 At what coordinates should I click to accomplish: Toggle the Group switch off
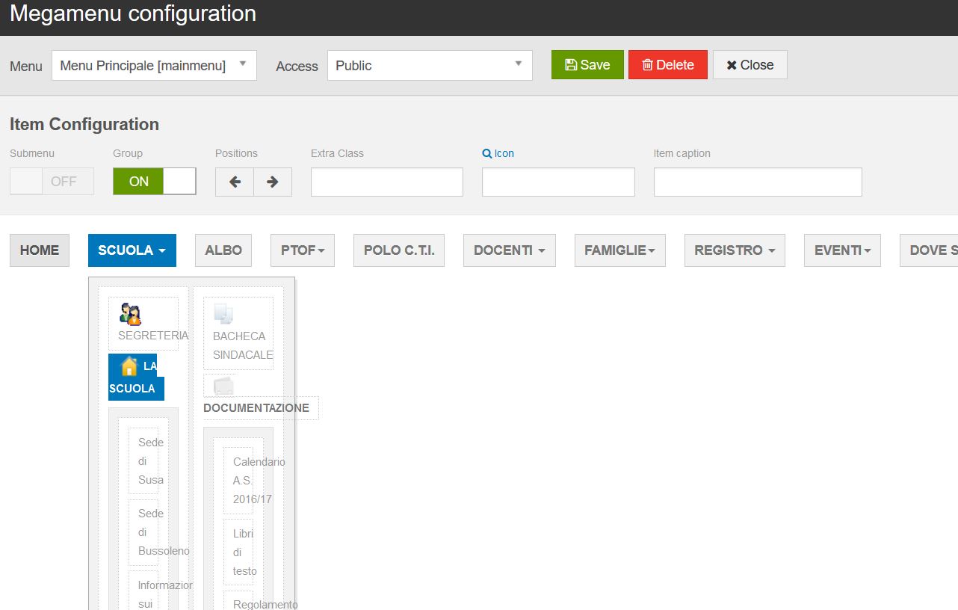(155, 182)
